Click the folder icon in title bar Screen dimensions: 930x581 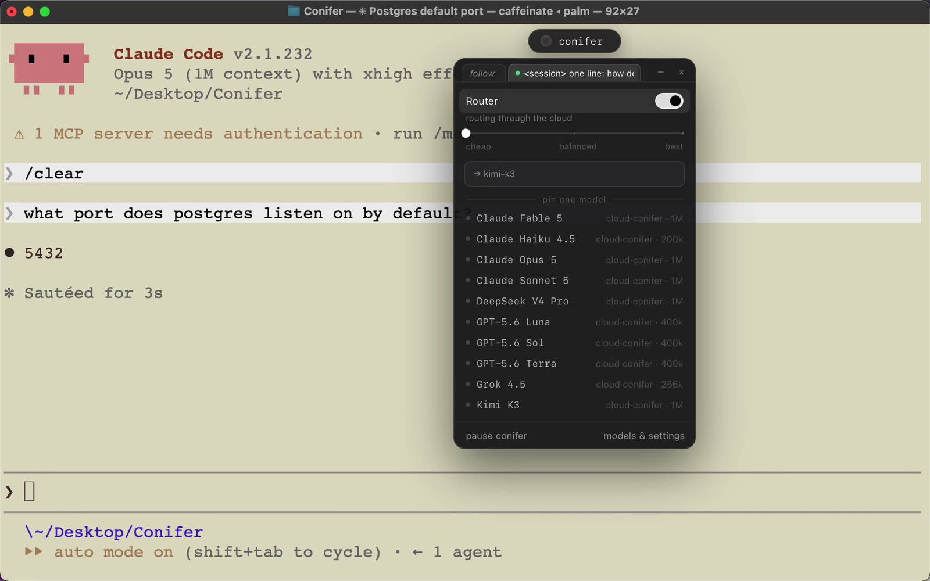click(294, 11)
